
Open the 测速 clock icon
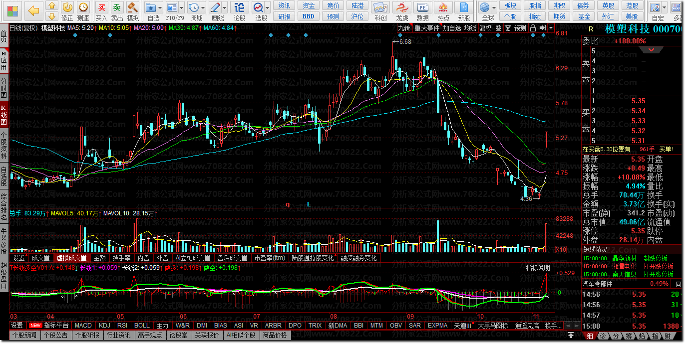pos(83,6)
